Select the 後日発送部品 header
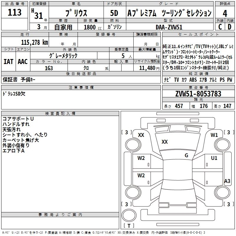The height and width of the screenshot is (236, 236). pyautogui.click(x=81, y=73)
